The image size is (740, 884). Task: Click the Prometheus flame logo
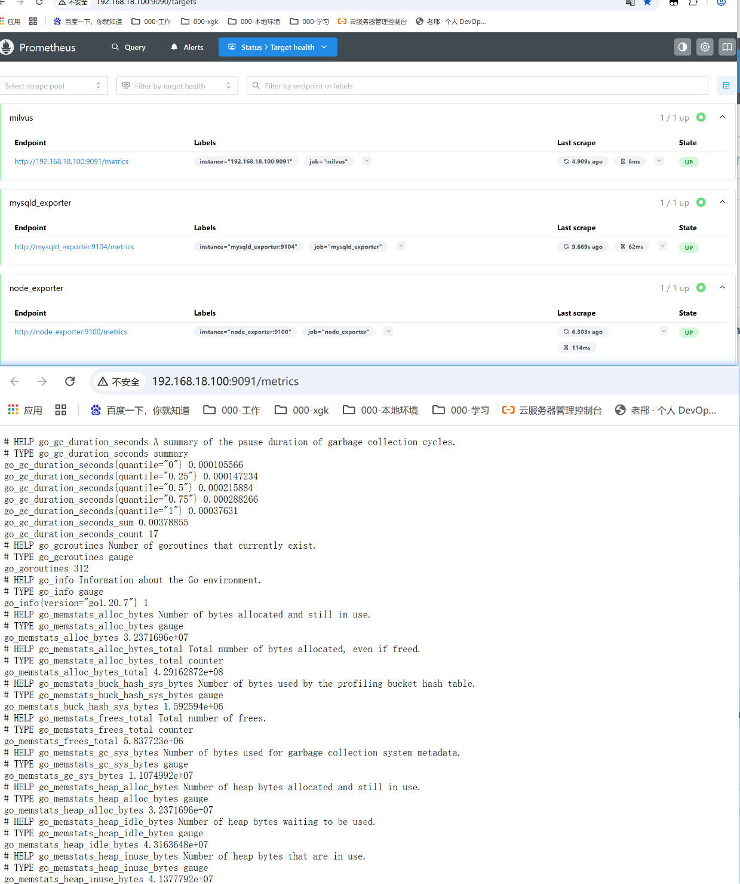tap(7, 47)
